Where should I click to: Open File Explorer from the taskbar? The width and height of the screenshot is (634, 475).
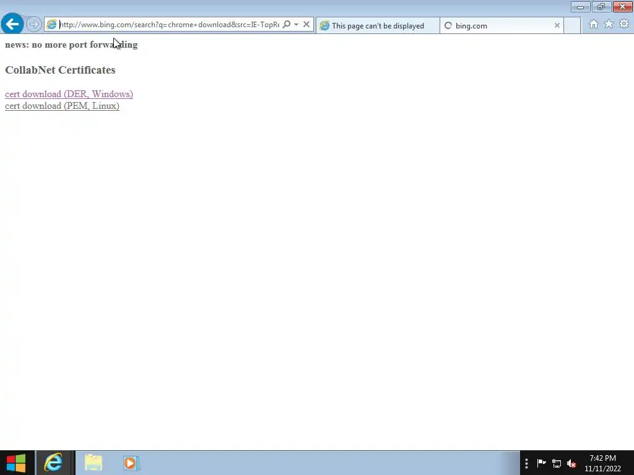coord(93,463)
